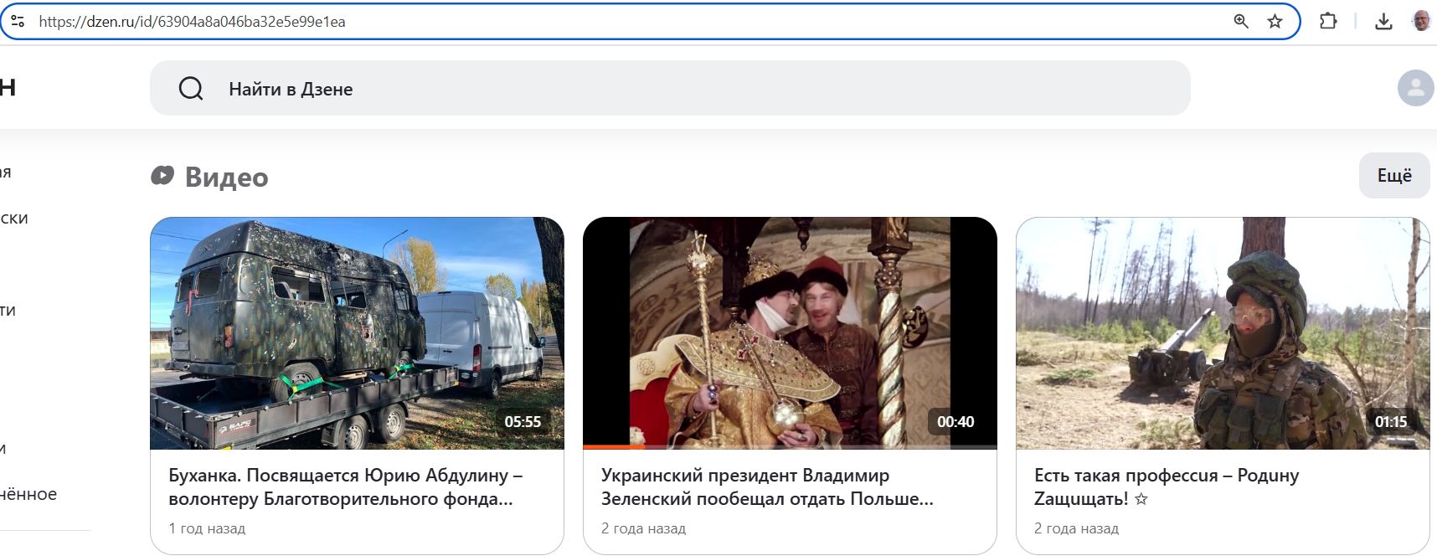Click the 01:15 duration badge
Image resolution: width=1437 pixels, height=556 pixels.
(x=1391, y=422)
